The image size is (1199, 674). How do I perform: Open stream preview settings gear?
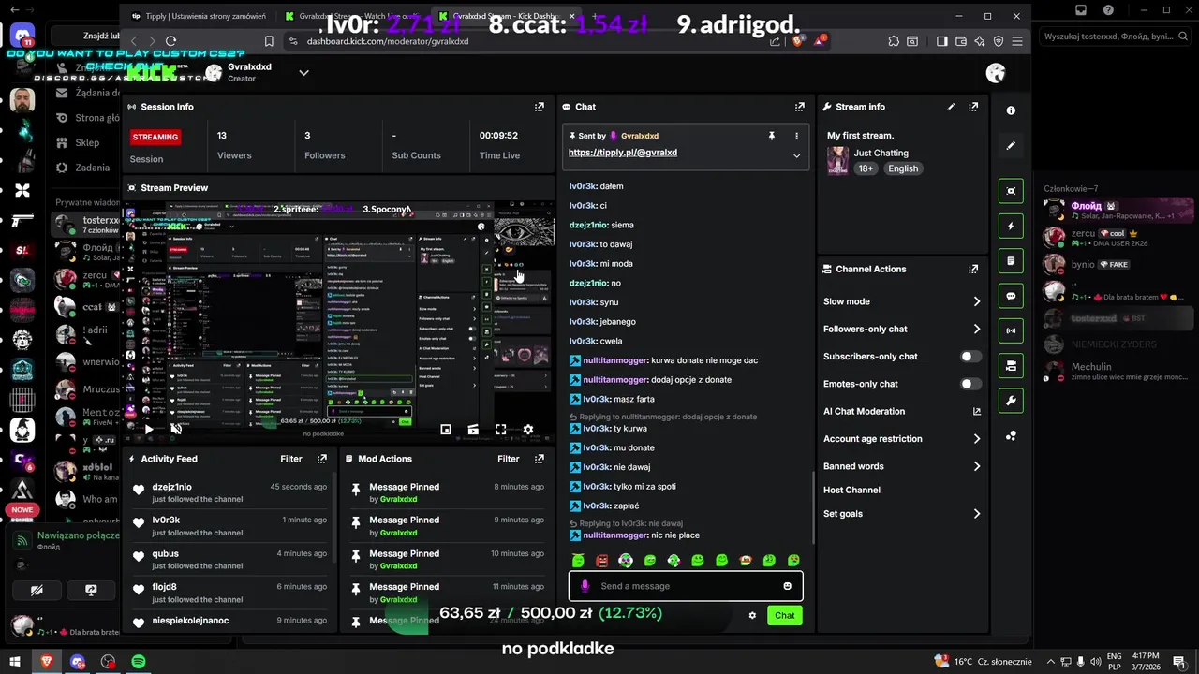[528, 430]
